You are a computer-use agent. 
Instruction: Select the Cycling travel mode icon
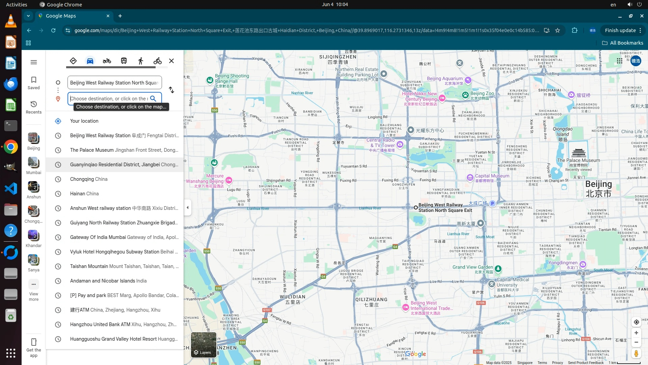point(158,61)
